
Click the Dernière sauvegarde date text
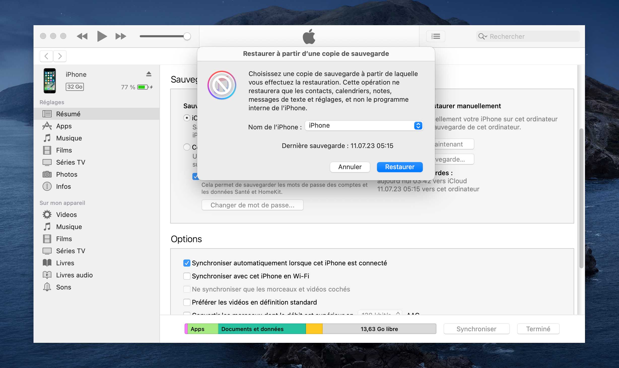point(337,146)
